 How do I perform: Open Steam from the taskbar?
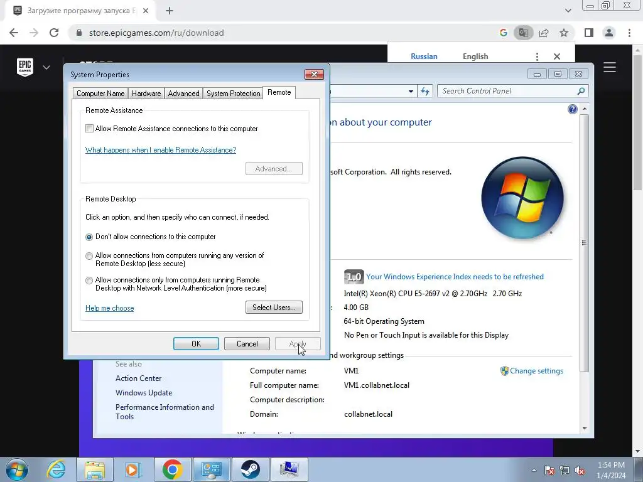pos(250,469)
